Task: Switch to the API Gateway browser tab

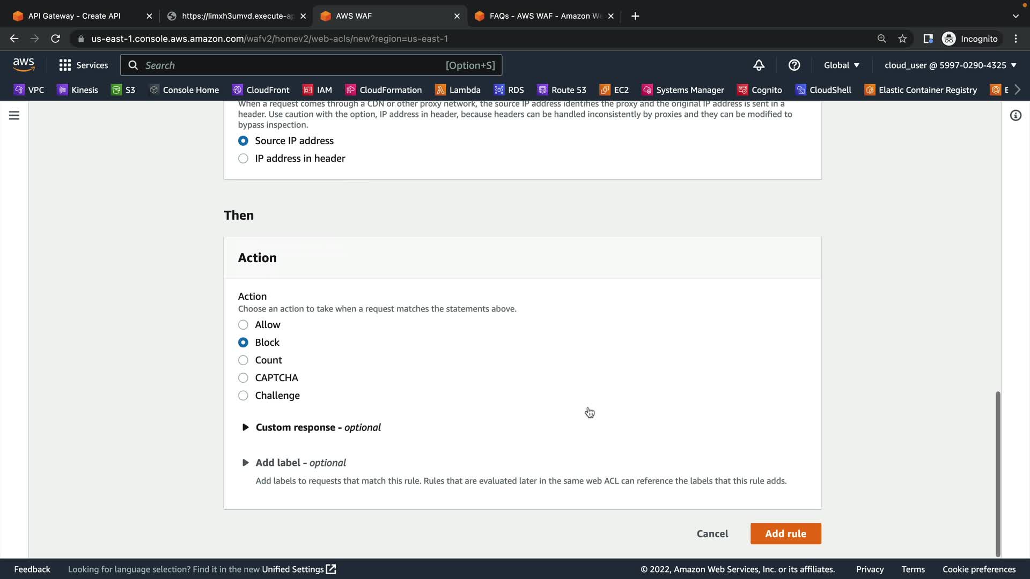Action: 75,16
